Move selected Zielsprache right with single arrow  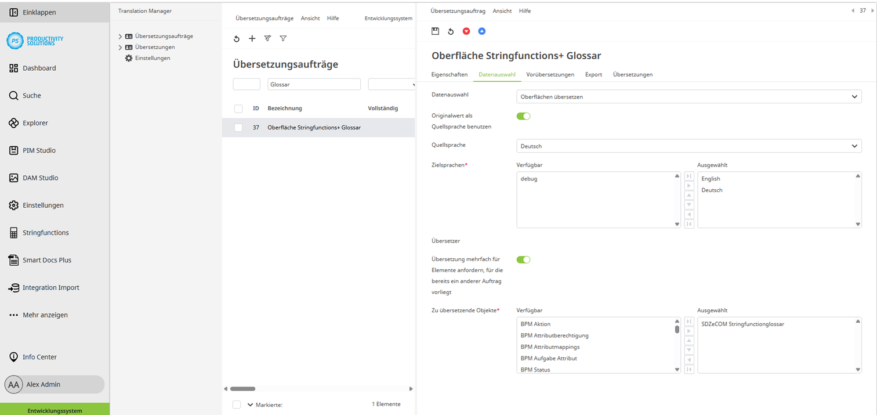tap(689, 186)
